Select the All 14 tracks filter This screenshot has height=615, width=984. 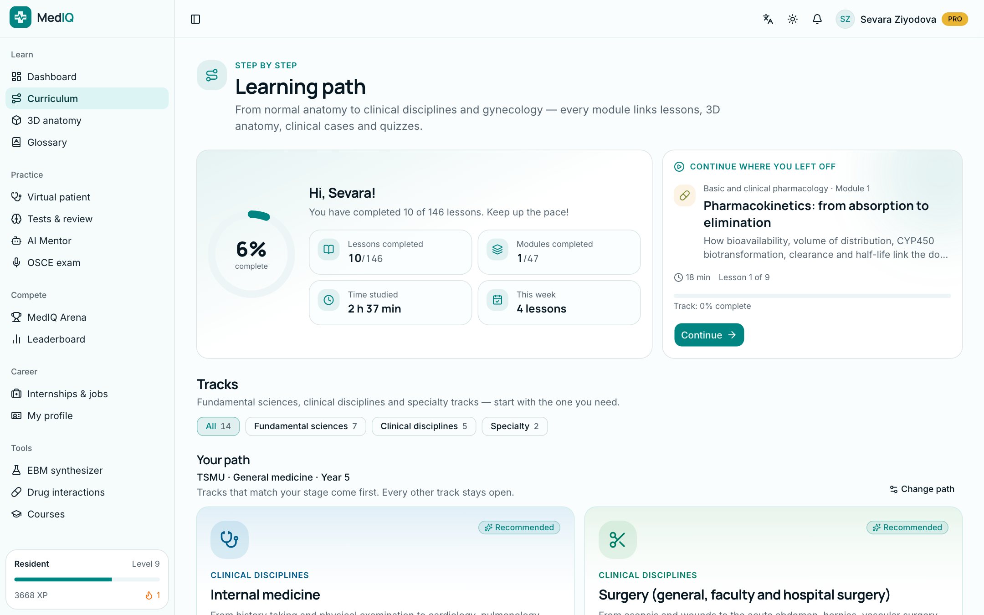click(x=218, y=426)
